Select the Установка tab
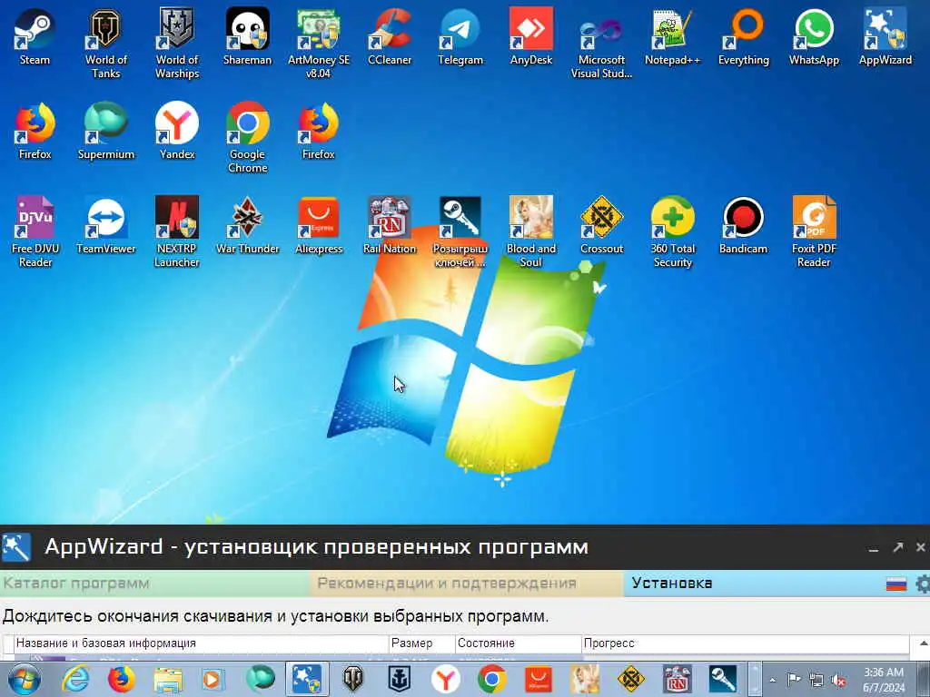This screenshot has height=697, width=930. pyautogui.click(x=753, y=584)
